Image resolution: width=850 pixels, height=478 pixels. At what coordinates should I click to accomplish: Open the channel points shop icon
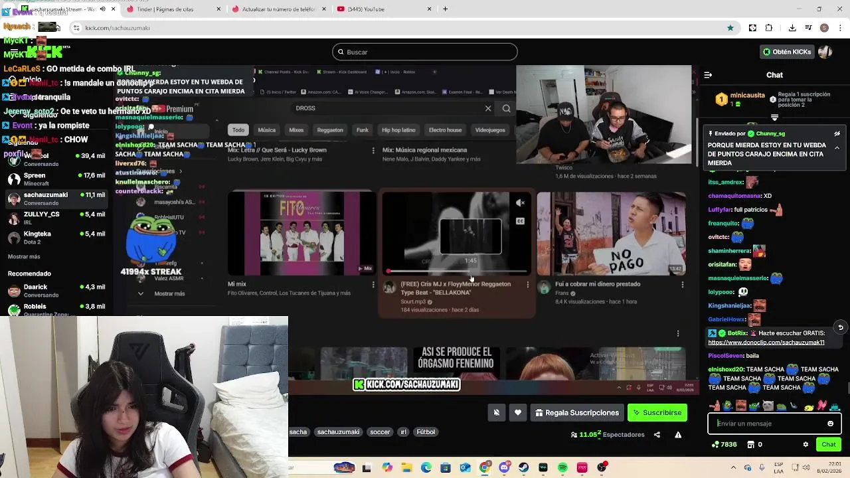tap(750, 445)
